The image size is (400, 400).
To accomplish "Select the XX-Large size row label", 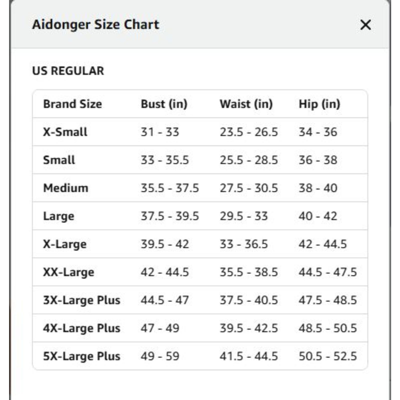I will [x=68, y=272].
